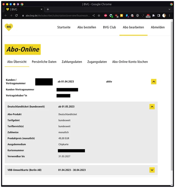Viewport: 175px width, 188px height.
Task: Click the 'Chipkarte' value
Action: tap(63, 144)
